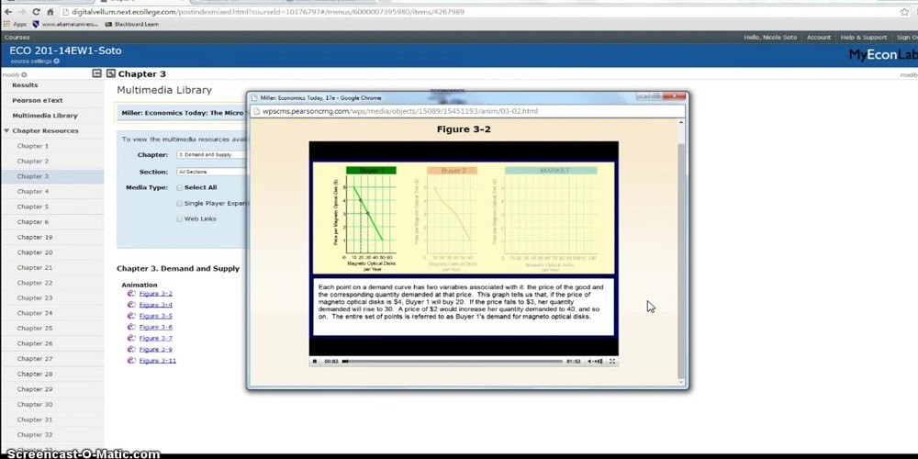Click the video fullscreen icon
Screen dimensions: 918x459
coord(612,362)
